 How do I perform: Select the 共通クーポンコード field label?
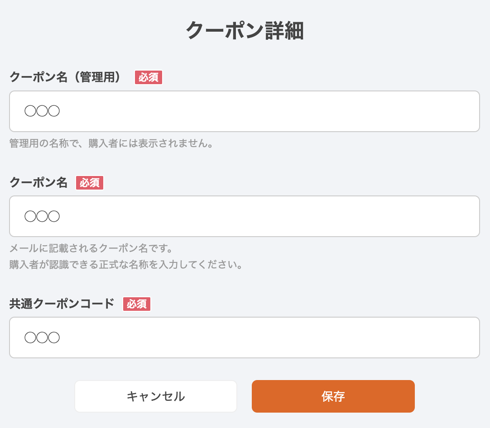(x=61, y=304)
